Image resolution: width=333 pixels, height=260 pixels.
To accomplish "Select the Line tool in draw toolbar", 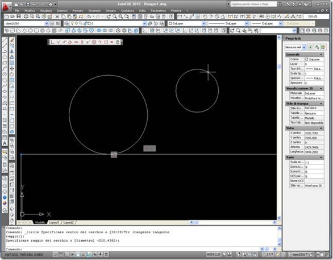I will click(x=5, y=40).
